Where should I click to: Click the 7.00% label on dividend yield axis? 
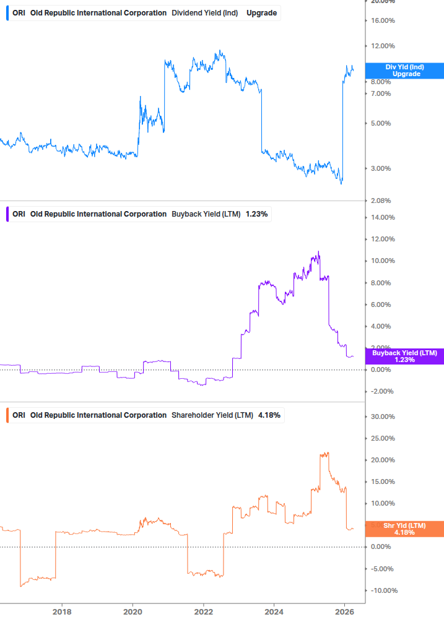click(x=381, y=93)
